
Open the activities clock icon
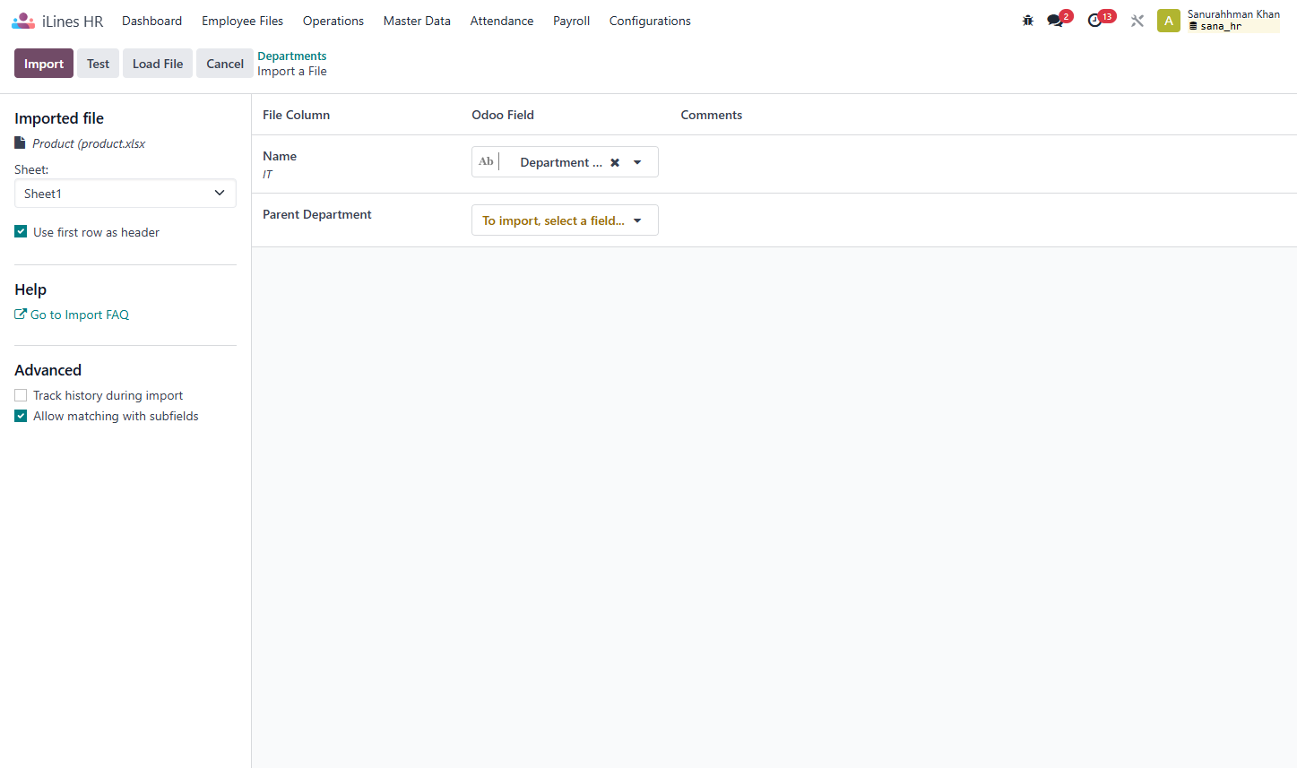click(x=1095, y=21)
